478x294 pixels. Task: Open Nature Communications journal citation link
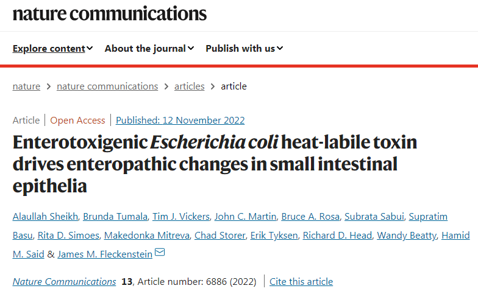[64, 282]
